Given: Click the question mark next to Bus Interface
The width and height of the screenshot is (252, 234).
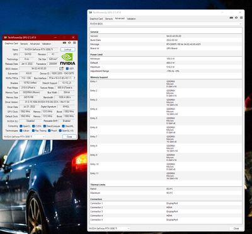Looking at the screenshot, I should (x=74, y=78).
